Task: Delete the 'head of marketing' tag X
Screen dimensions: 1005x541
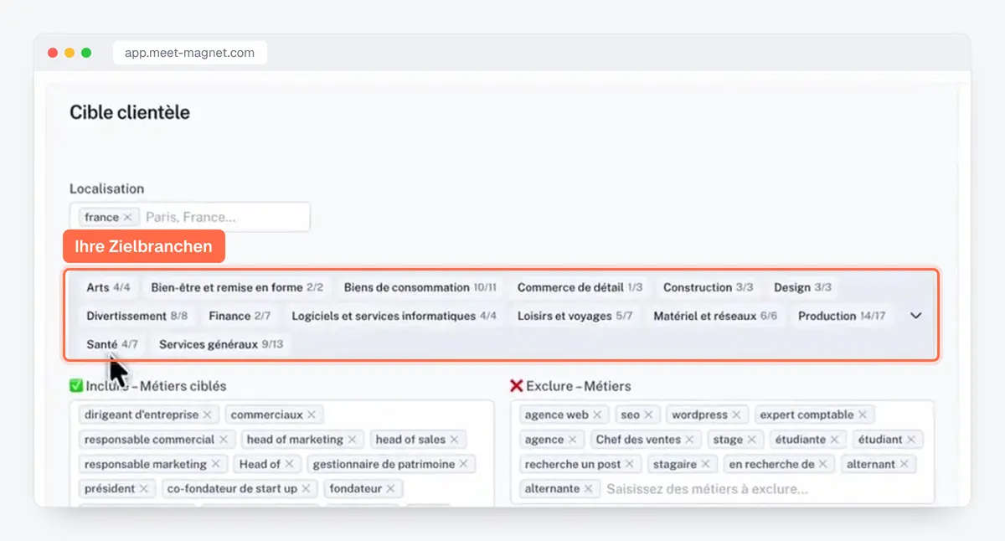Action: pyautogui.click(x=353, y=440)
